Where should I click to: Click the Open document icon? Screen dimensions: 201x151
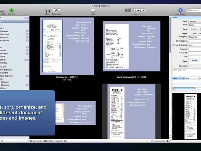coord(48,10)
